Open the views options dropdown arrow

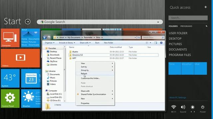(150, 43)
